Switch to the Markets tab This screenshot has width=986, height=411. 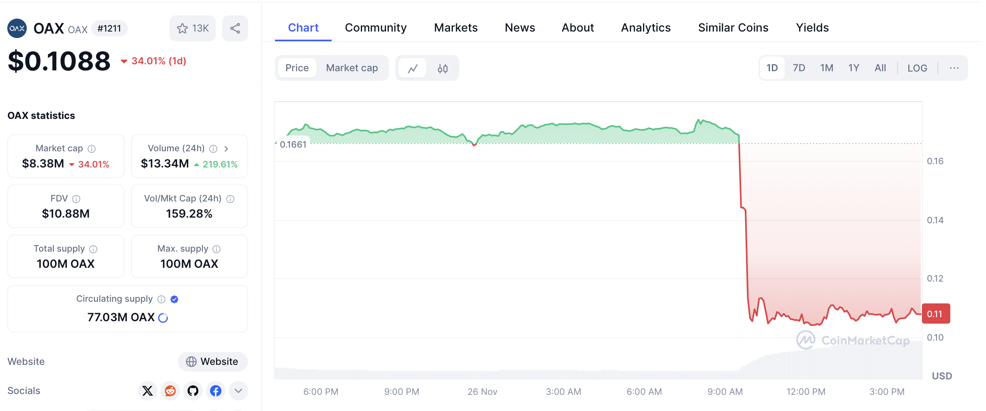[x=456, y=28]
